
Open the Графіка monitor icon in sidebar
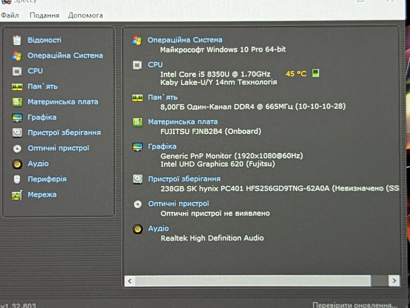17,117
